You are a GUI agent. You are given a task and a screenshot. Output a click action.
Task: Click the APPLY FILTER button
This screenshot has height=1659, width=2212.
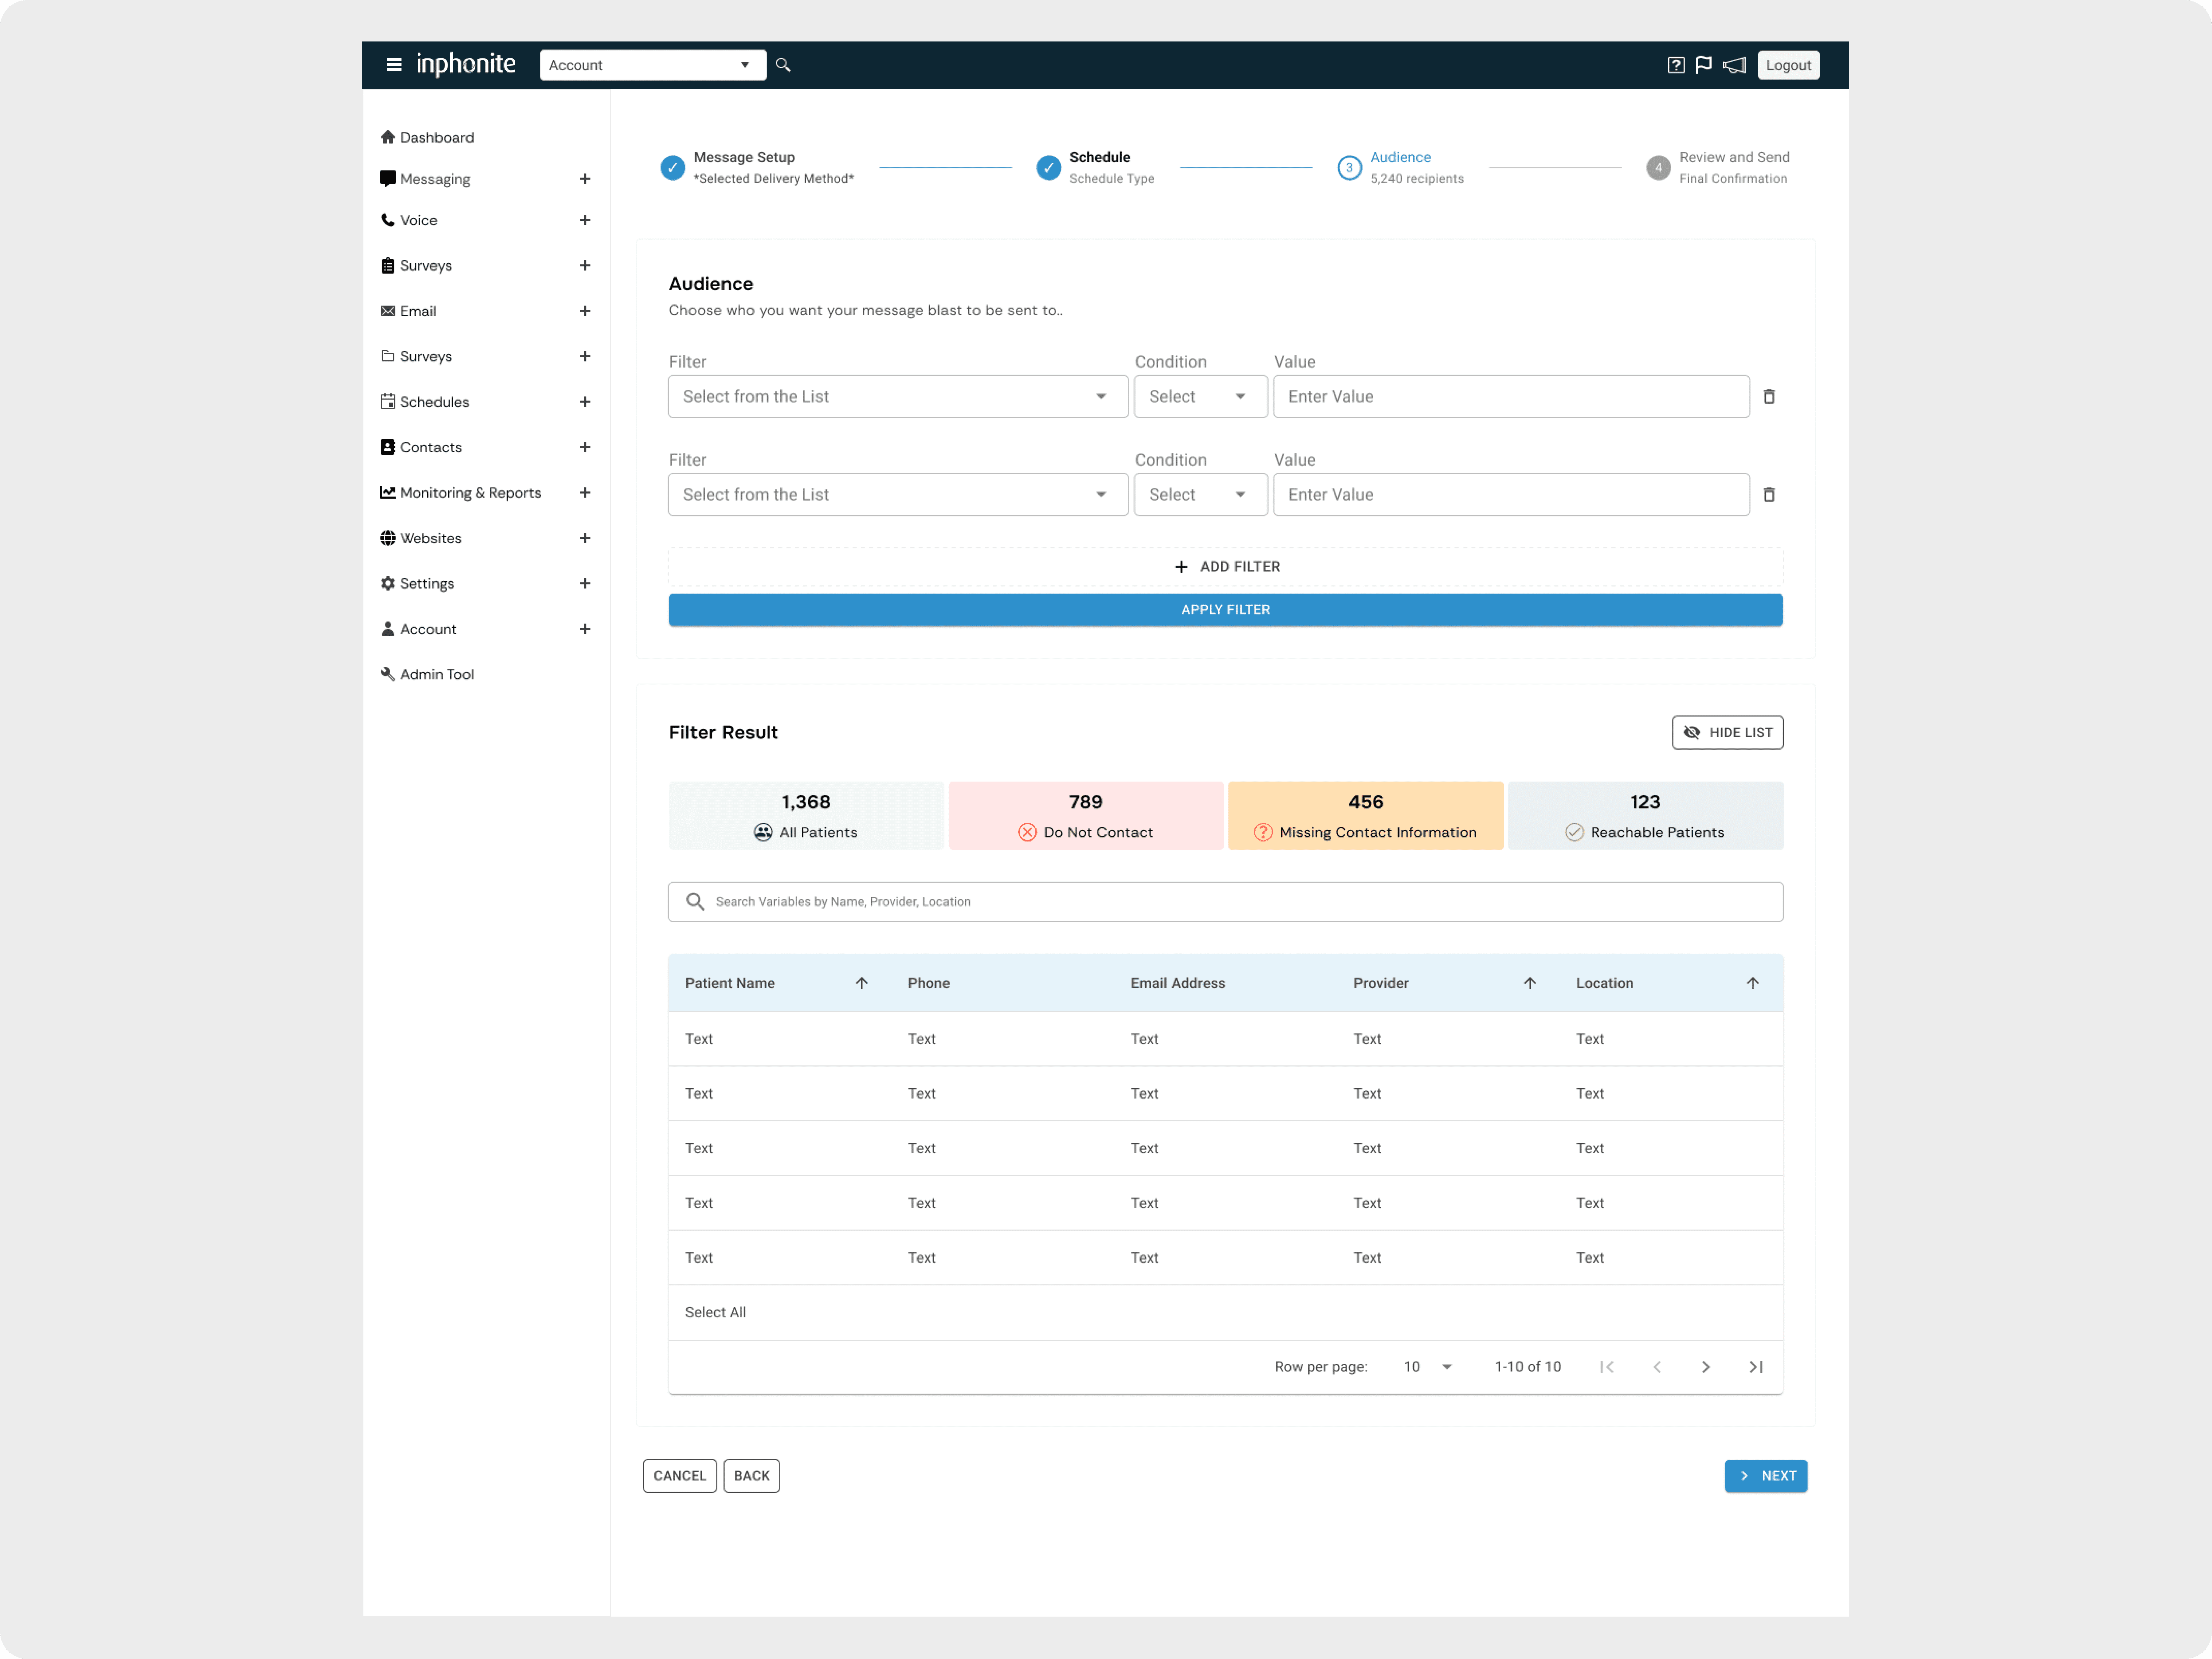pos(1225,610)
